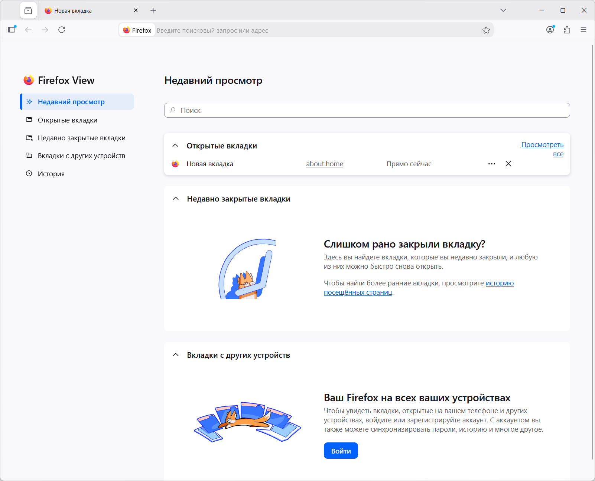The image size is (595, 481).
Task: Collapse the Недавно закрытые вкладки section
Action: tap(176, 199)
